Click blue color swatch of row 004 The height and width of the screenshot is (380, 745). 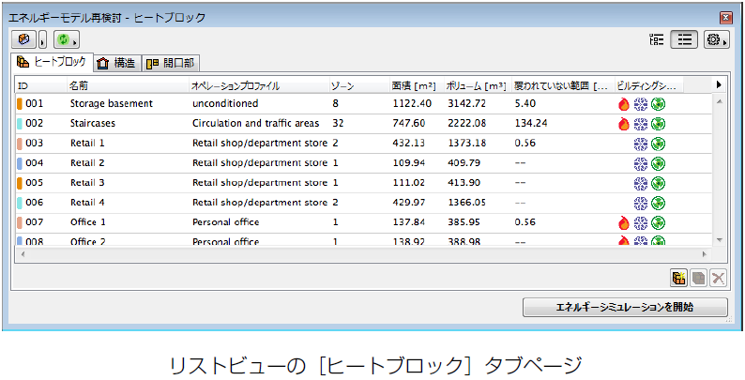(x=20, y=163)
